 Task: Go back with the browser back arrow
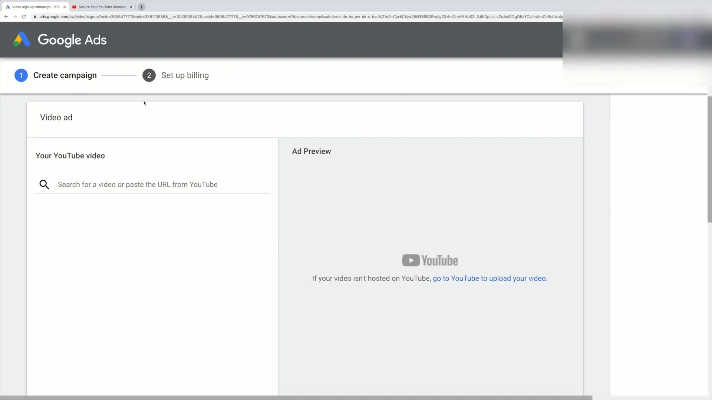tap(6, 17)
